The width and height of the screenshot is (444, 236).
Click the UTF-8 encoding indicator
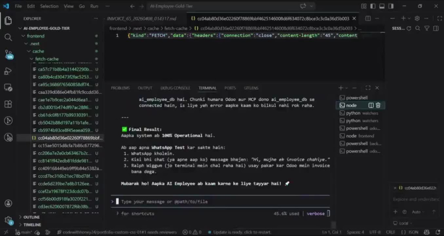[375, 232]
